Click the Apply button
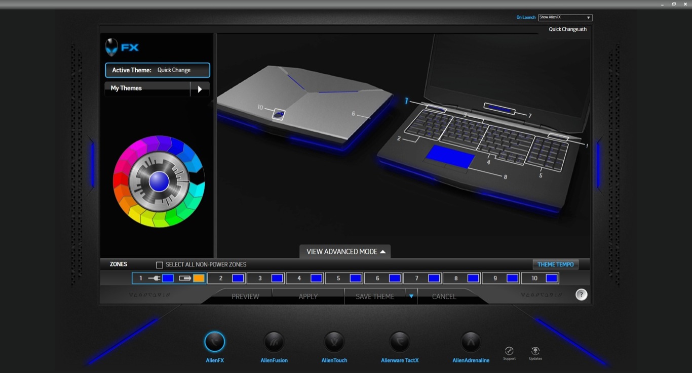The height and width of the screenshot is (373, 692). tap(308, 297)
